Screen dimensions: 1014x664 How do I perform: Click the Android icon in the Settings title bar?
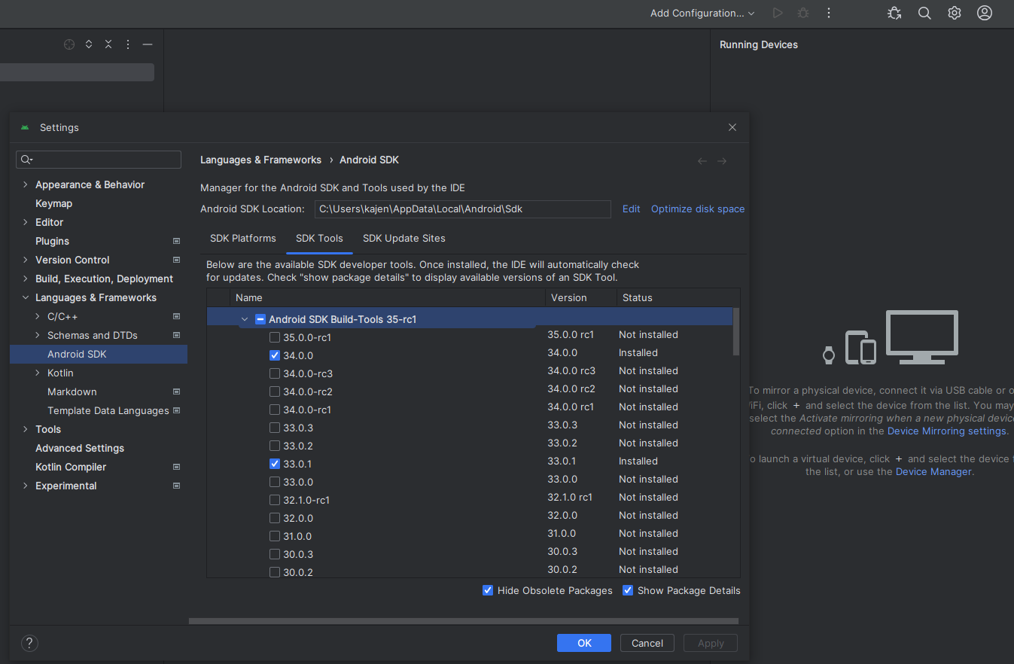pyautogui.click(x=25, y=127)
